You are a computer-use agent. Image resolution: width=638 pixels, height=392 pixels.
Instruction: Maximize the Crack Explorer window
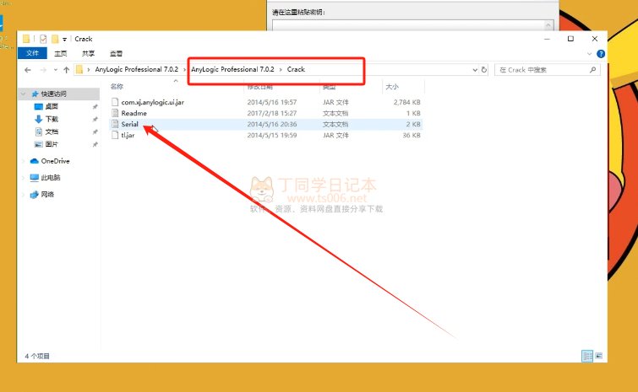[x=570, y=39]
